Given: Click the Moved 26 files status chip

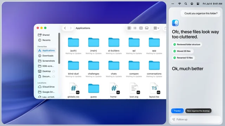Looking at the screenshot, I should pos(183,51).
